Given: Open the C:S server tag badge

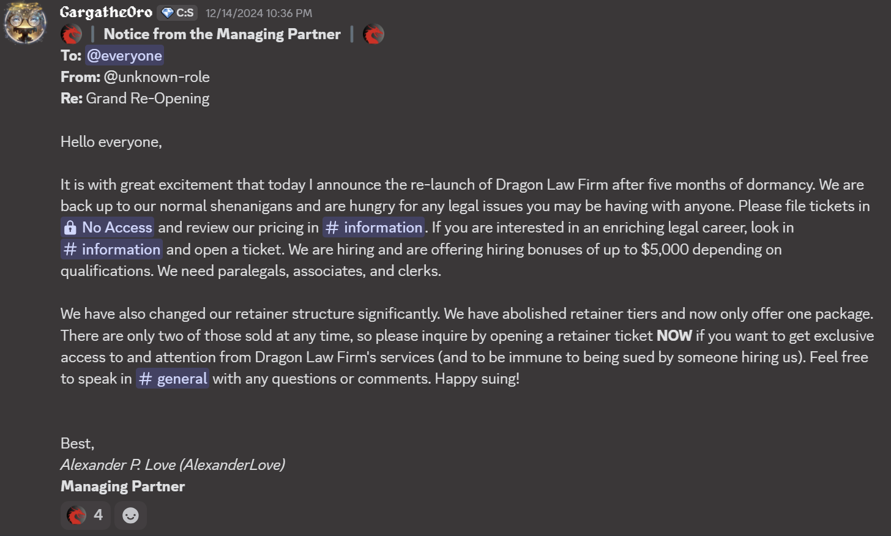Looking at the screenshot, I should tap(177, 13).
